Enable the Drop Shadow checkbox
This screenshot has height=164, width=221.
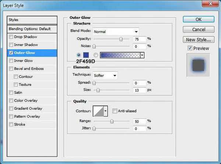click(x=11, y=37)
